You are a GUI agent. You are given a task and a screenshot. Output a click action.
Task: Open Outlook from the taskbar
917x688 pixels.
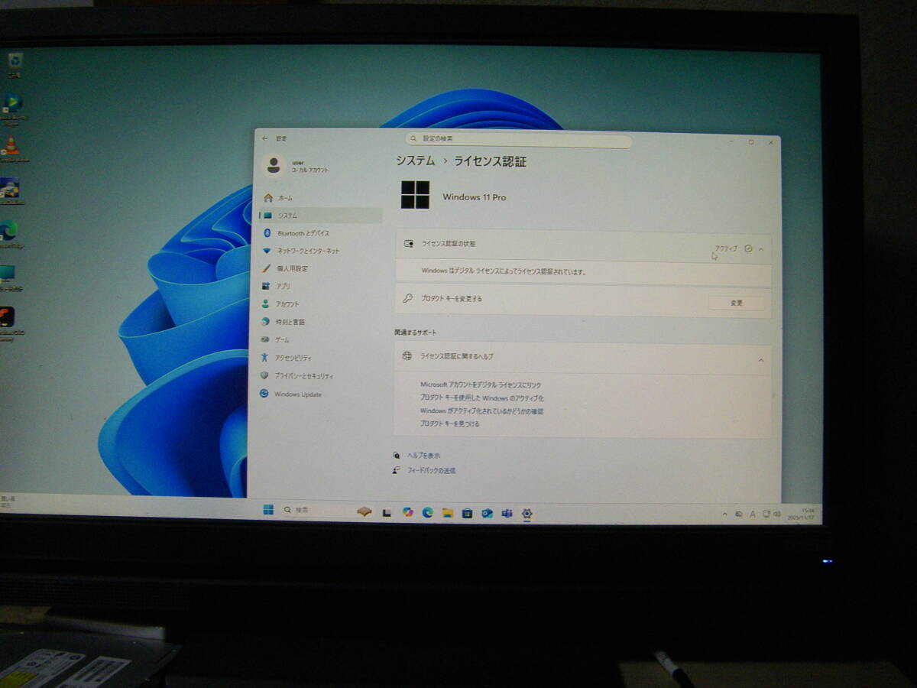click(x=487, y=514)
